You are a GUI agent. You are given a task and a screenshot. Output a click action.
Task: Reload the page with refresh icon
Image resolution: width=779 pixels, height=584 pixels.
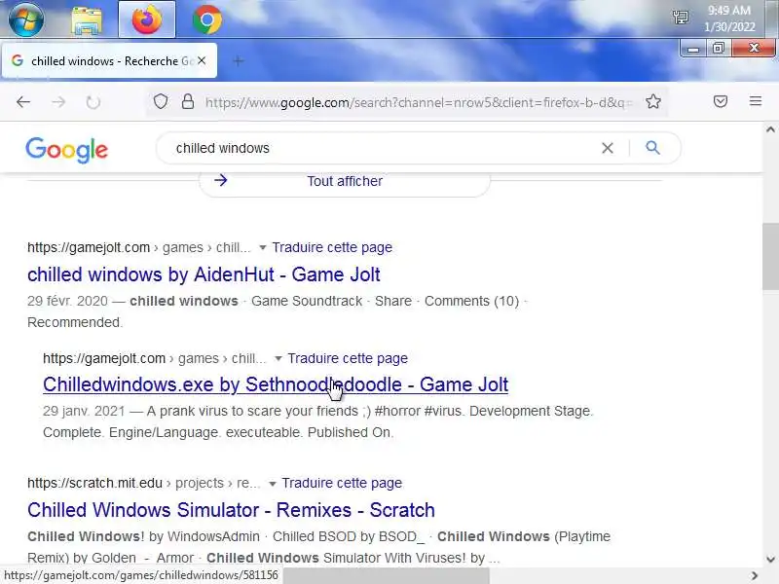pos(93,102)
